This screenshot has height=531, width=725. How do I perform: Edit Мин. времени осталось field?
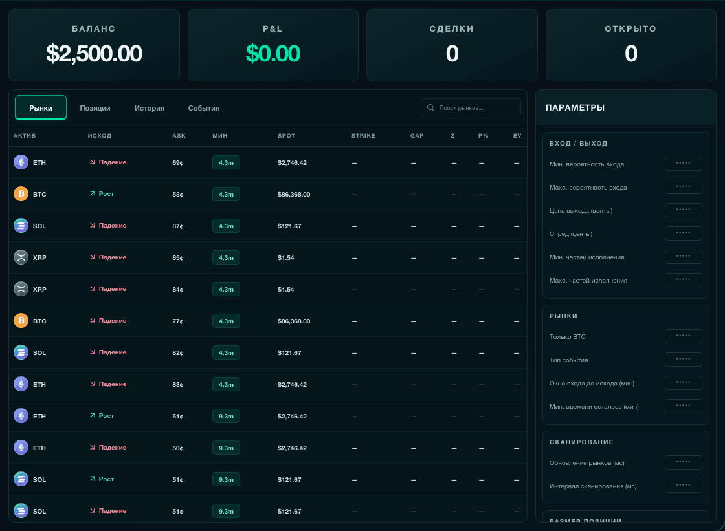tap(684, 406)
